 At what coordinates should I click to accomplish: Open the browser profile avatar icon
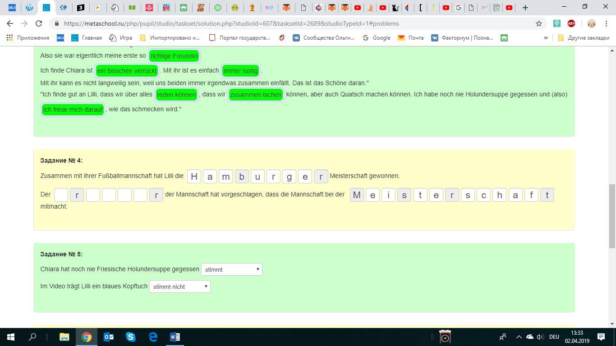pyautogui.click(x=591, y=24)
